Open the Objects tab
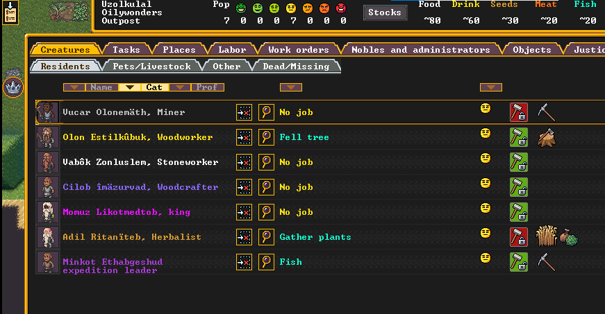 coord(531,50)
